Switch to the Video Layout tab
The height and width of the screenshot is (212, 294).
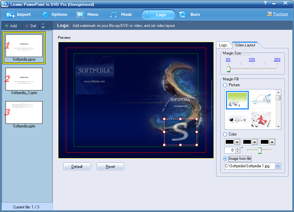point(245,45)
